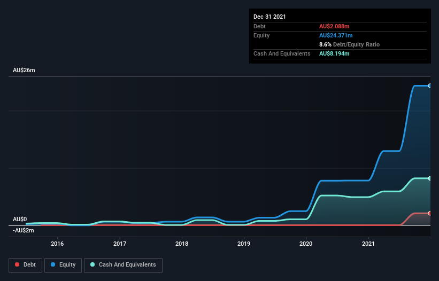Click the AU$8.194m cash value
The image size is (439, 281).
[334, 53]
